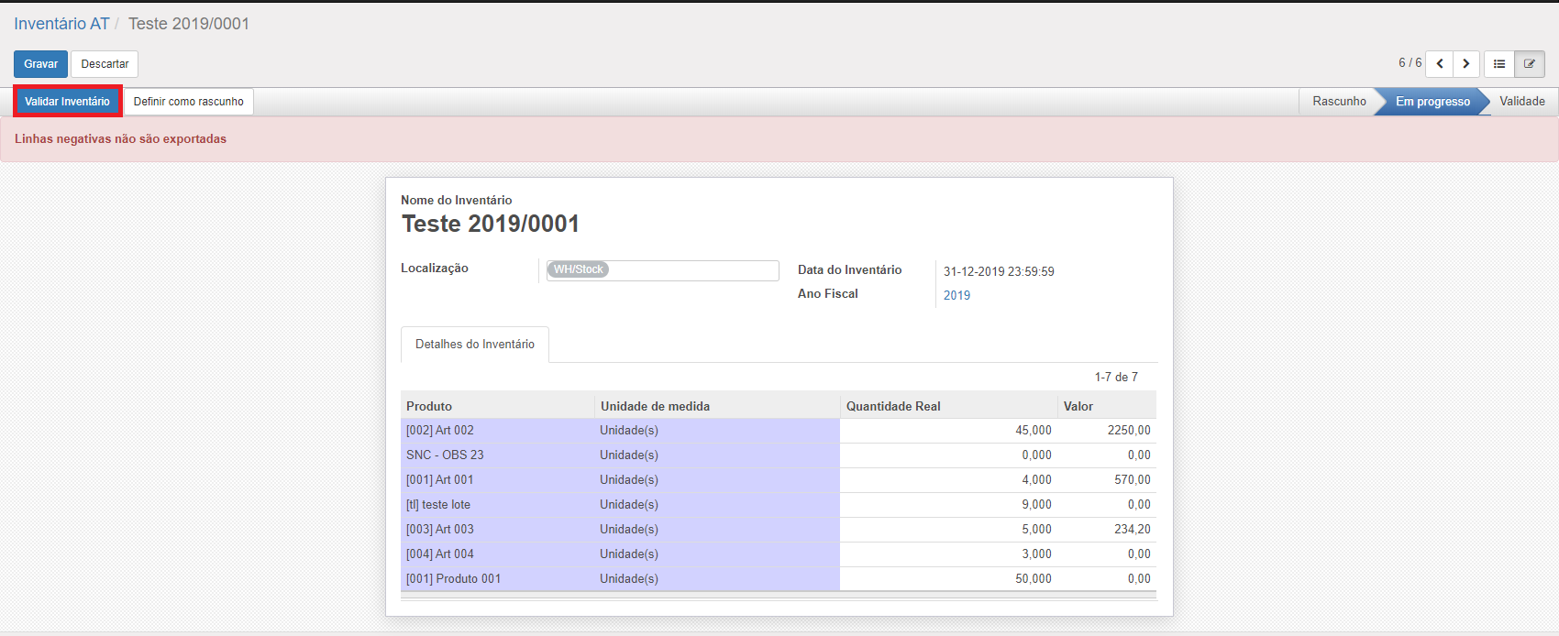Switch to list view icon
Screen dimensions: 1559x636
[1499, 63]
